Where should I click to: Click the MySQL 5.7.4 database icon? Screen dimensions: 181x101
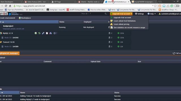[1, 33]
